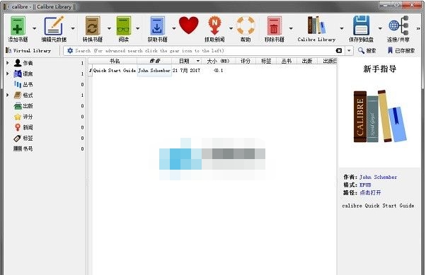Click the Authors (作者) icon in the tag browser
Viewport: 426px width, 275px height.
tap(18, 63)
